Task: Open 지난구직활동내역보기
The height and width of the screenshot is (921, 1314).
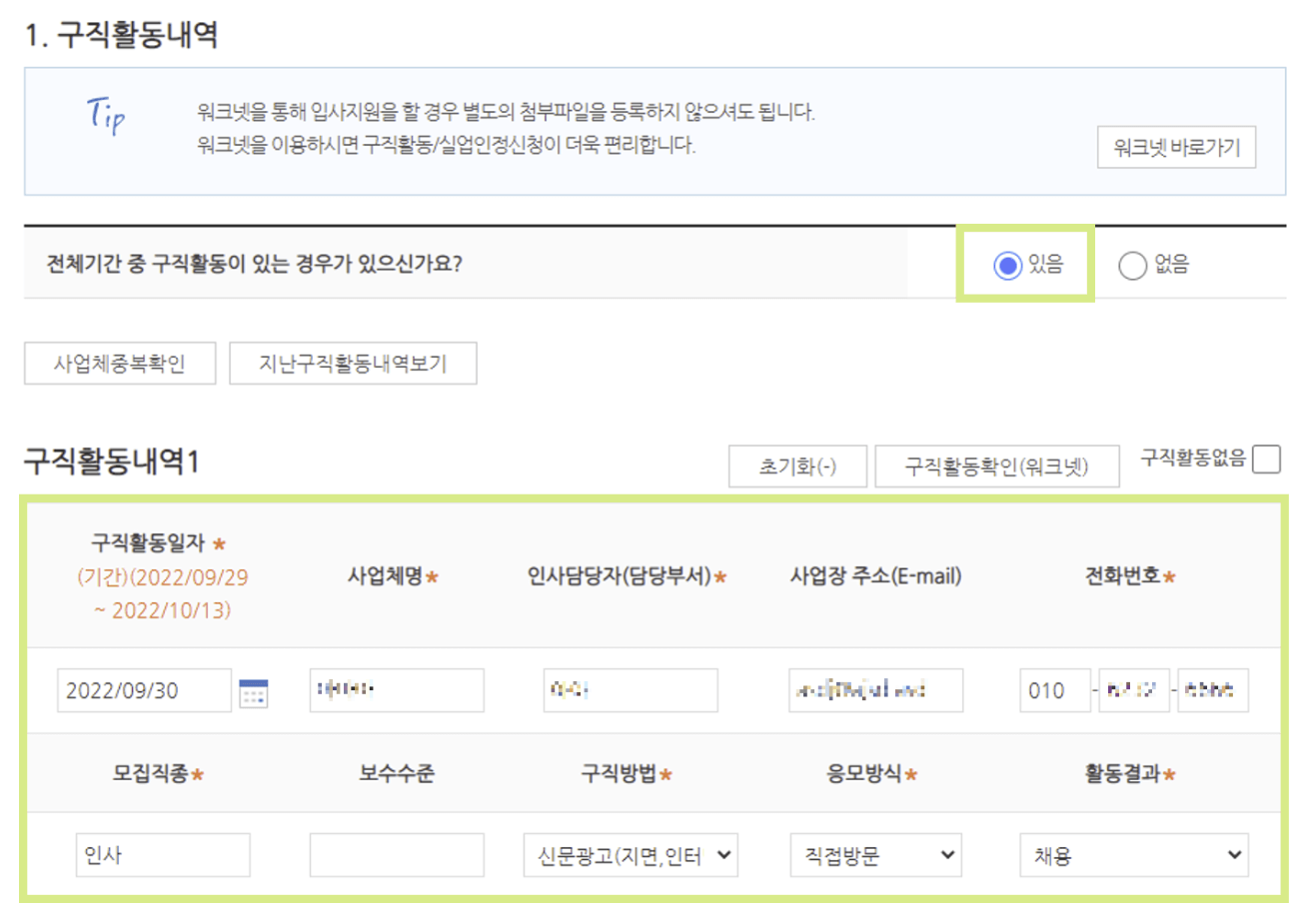Action: (x=354, y=363)
